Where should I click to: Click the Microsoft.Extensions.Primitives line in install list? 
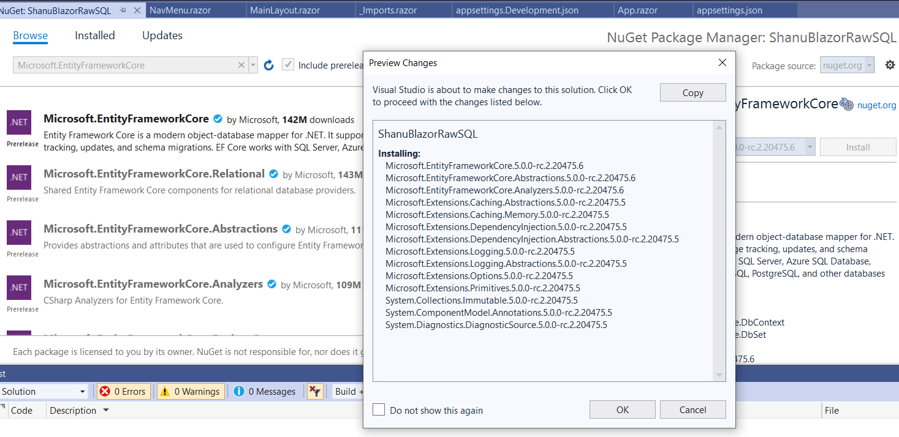click(x=483, y=288)
